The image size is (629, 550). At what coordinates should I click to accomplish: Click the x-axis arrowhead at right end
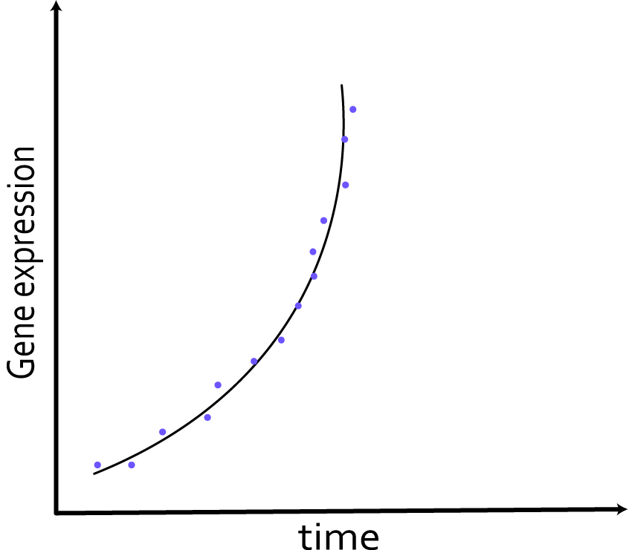621,508
